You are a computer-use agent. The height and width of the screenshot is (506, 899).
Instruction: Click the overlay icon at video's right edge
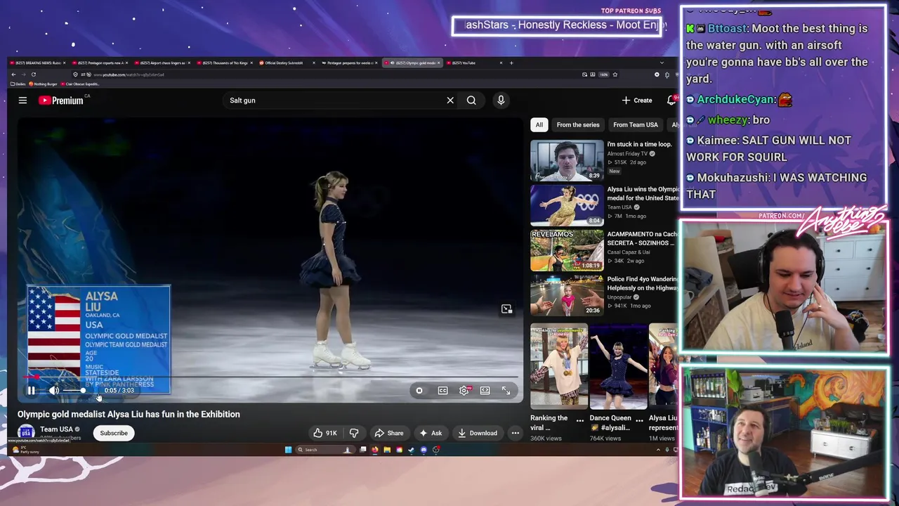tap(506, 309)
